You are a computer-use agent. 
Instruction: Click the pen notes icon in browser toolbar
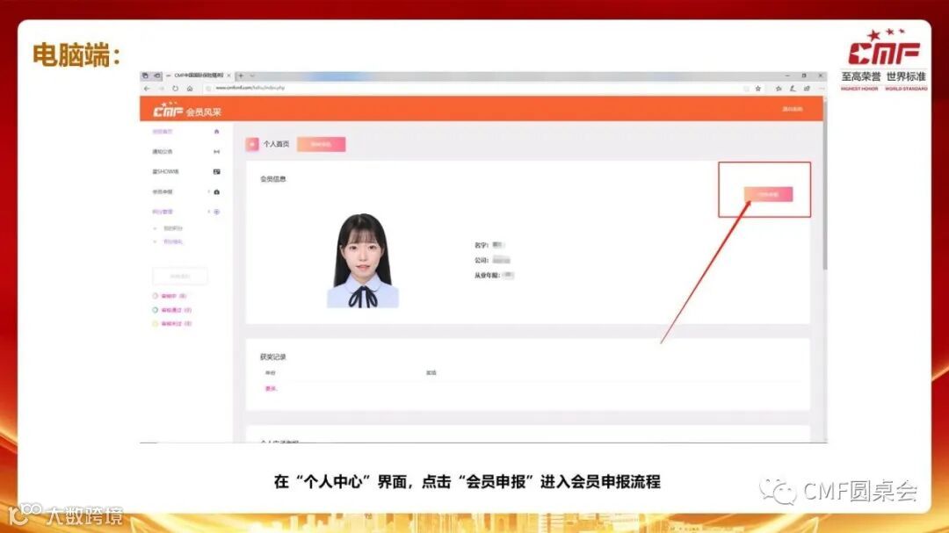[793, 89]
